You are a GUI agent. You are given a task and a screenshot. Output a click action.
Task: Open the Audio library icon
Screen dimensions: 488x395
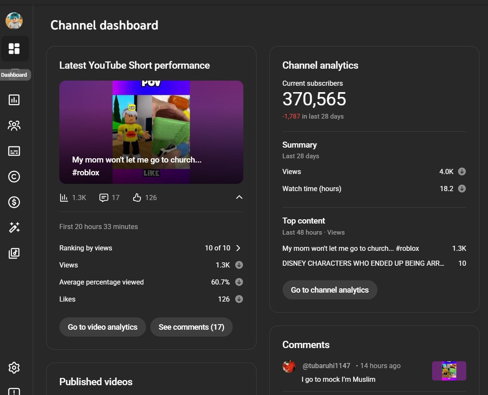15,253
